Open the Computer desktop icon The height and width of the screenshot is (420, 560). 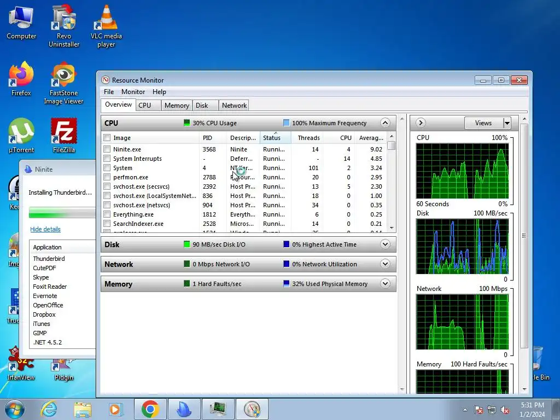click(x=21, y=23)
